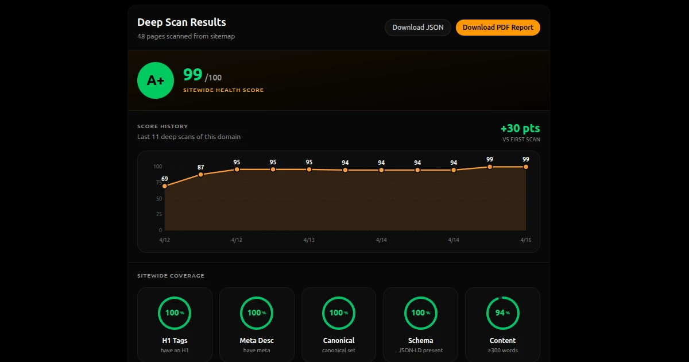Select the chart point labeled 87
Image resolution: width=689 pixels, height=362 pixels.
coord(201,174)
